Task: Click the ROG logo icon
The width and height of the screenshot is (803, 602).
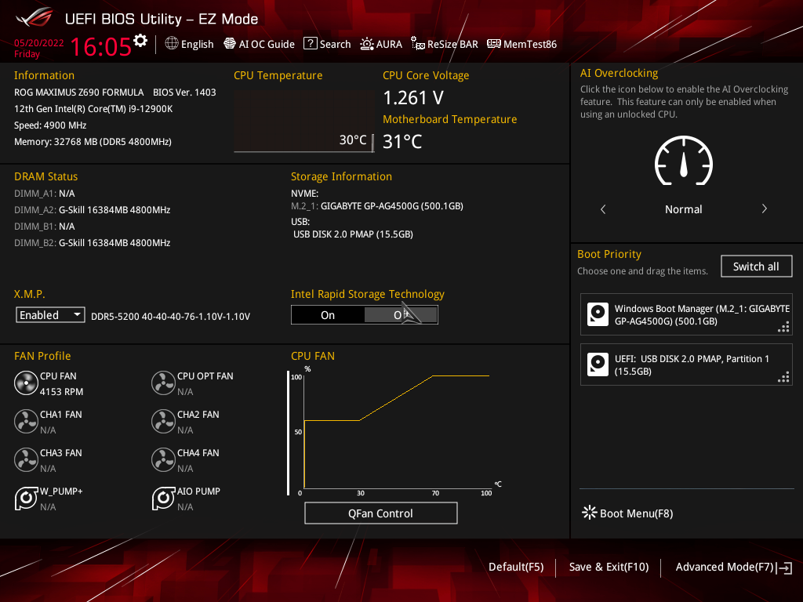Action: pyautogui.click(x=34, y=18)
